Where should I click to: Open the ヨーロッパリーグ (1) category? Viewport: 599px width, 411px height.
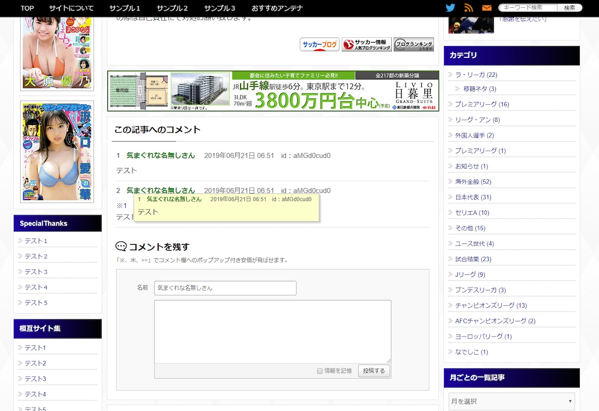pyautogui.click(x=484, y=337)
